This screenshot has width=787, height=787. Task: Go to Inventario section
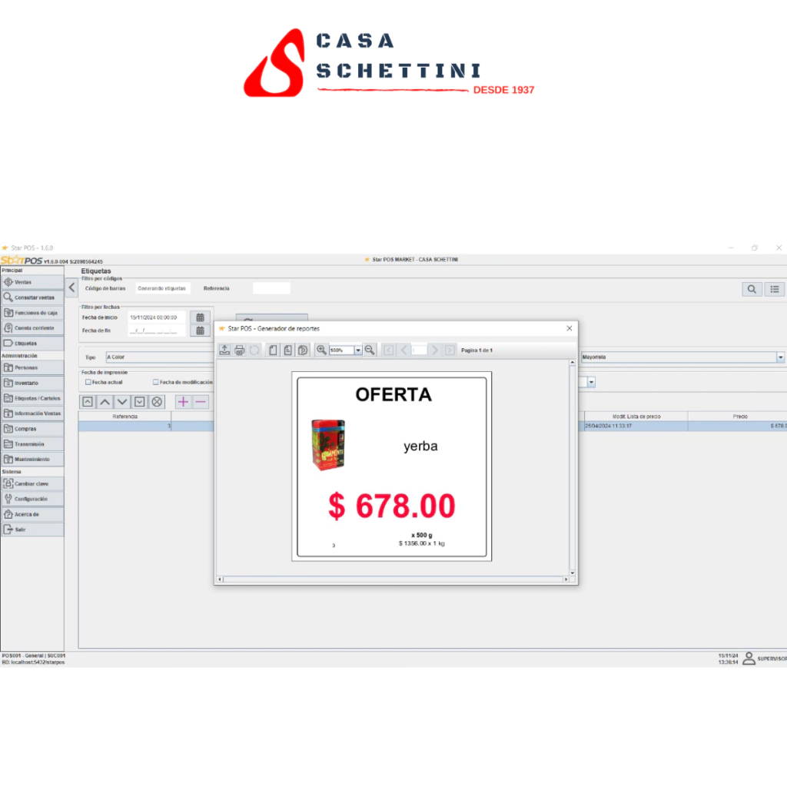point(32,383)
